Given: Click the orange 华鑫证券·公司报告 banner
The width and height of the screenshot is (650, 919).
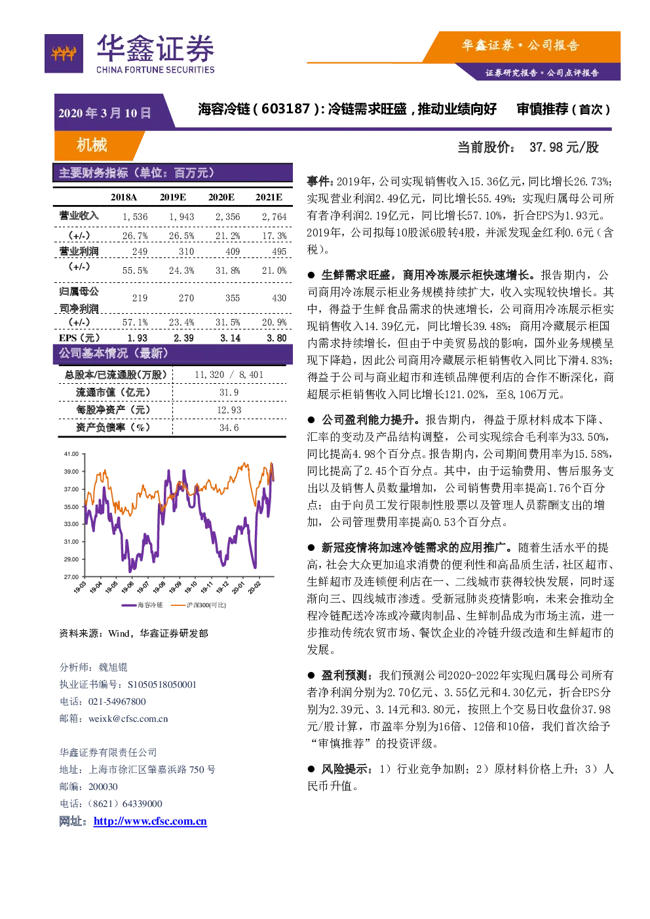Looking at the screenshot, I should pyautogui.click(x=520, y=45).
